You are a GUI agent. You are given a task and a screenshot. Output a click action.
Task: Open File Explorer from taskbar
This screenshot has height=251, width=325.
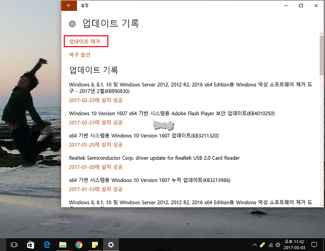(x=63, y=245)
